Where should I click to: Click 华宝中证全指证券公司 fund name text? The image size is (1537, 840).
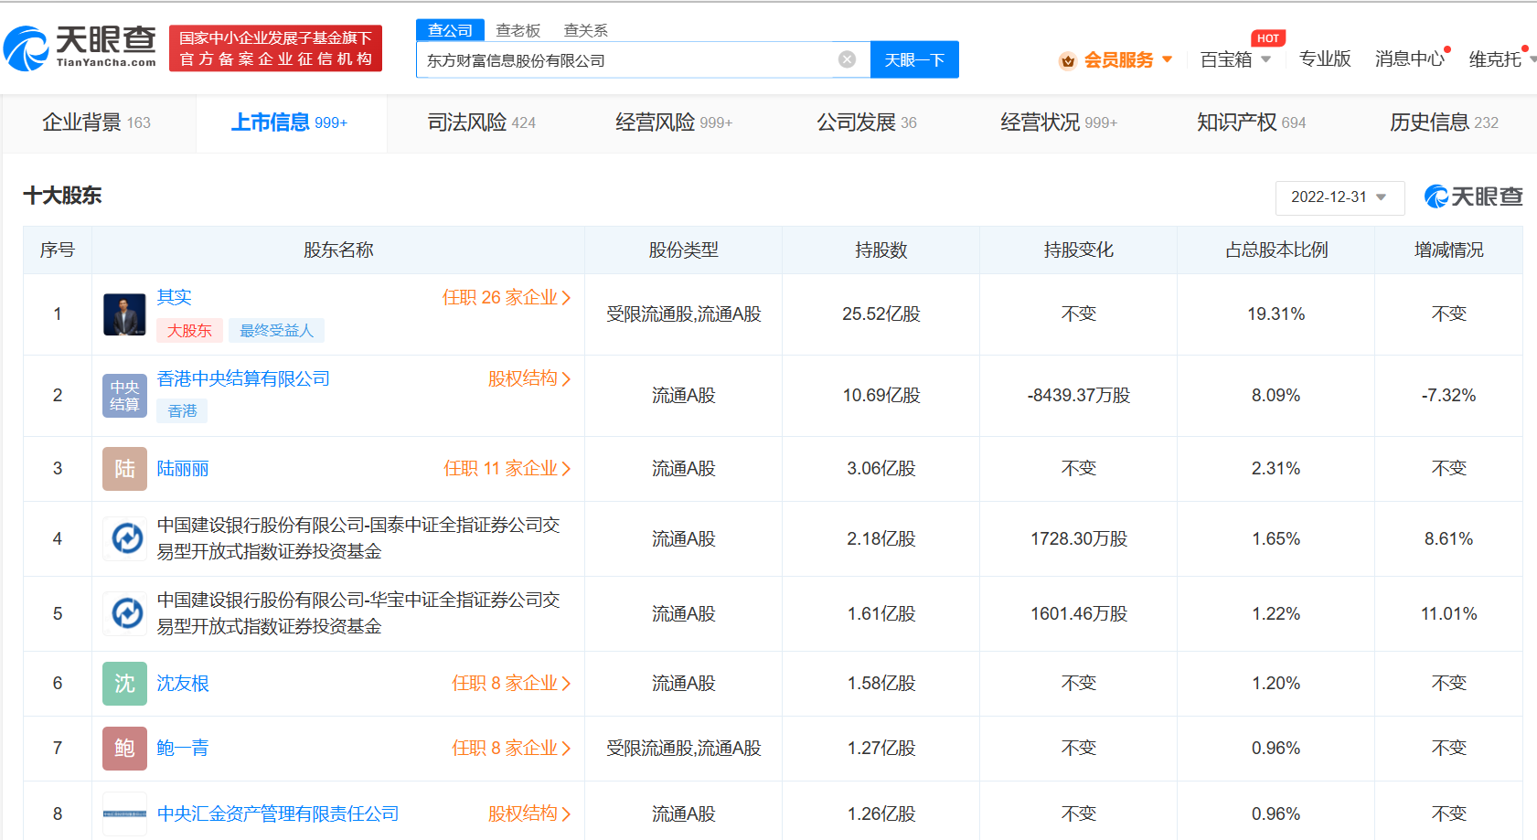358,613
